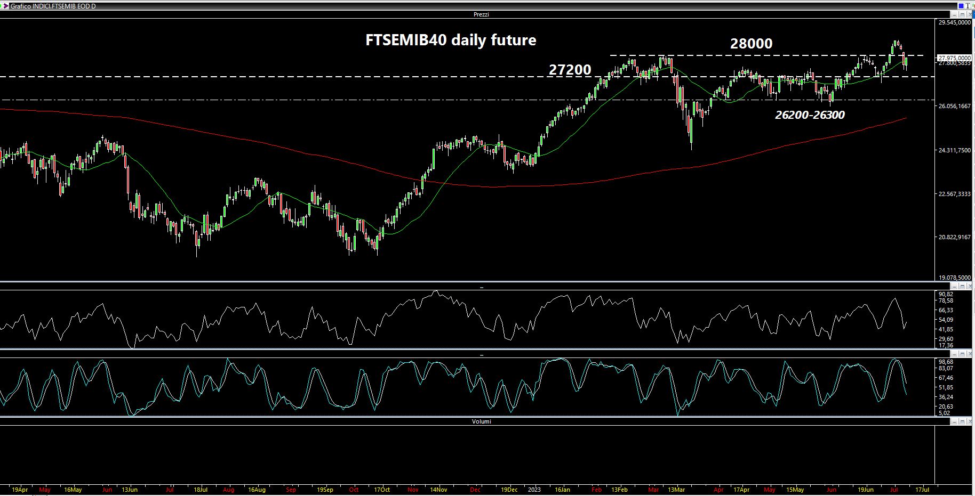Click the highlighted 27.975,0000 price tag
The height and width of the screenshot is (496, 975).
coord(954,58)
